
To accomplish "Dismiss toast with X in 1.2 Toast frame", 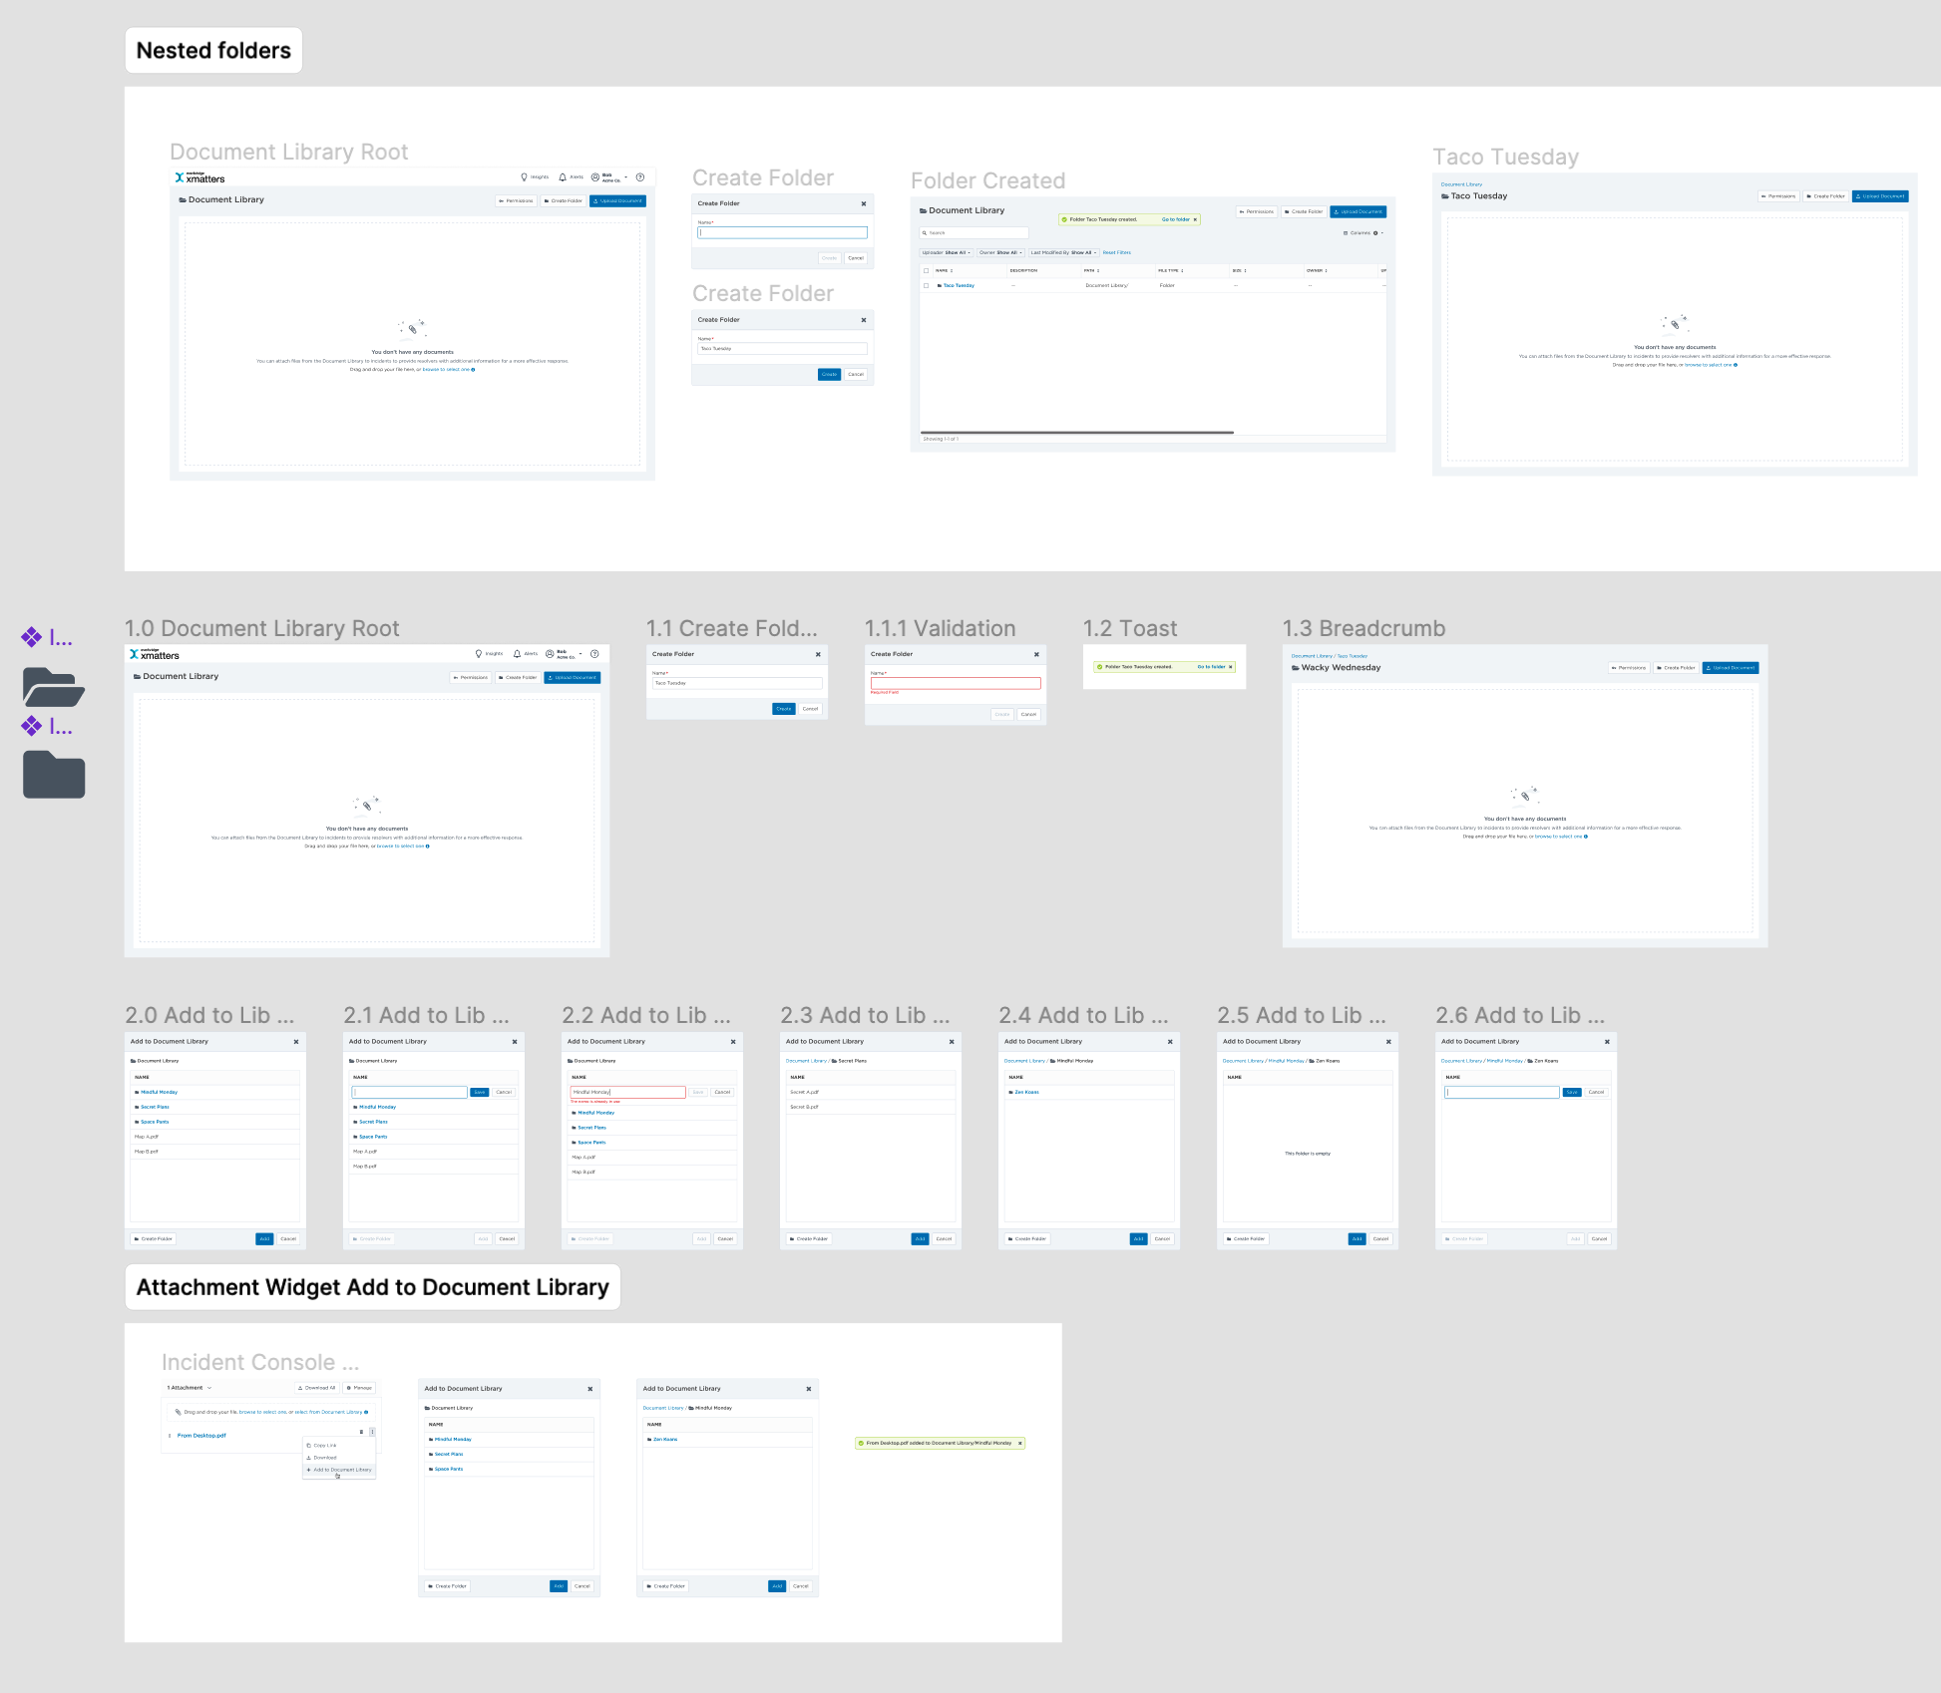I will pyautogui.click(x=1231, y=667).
